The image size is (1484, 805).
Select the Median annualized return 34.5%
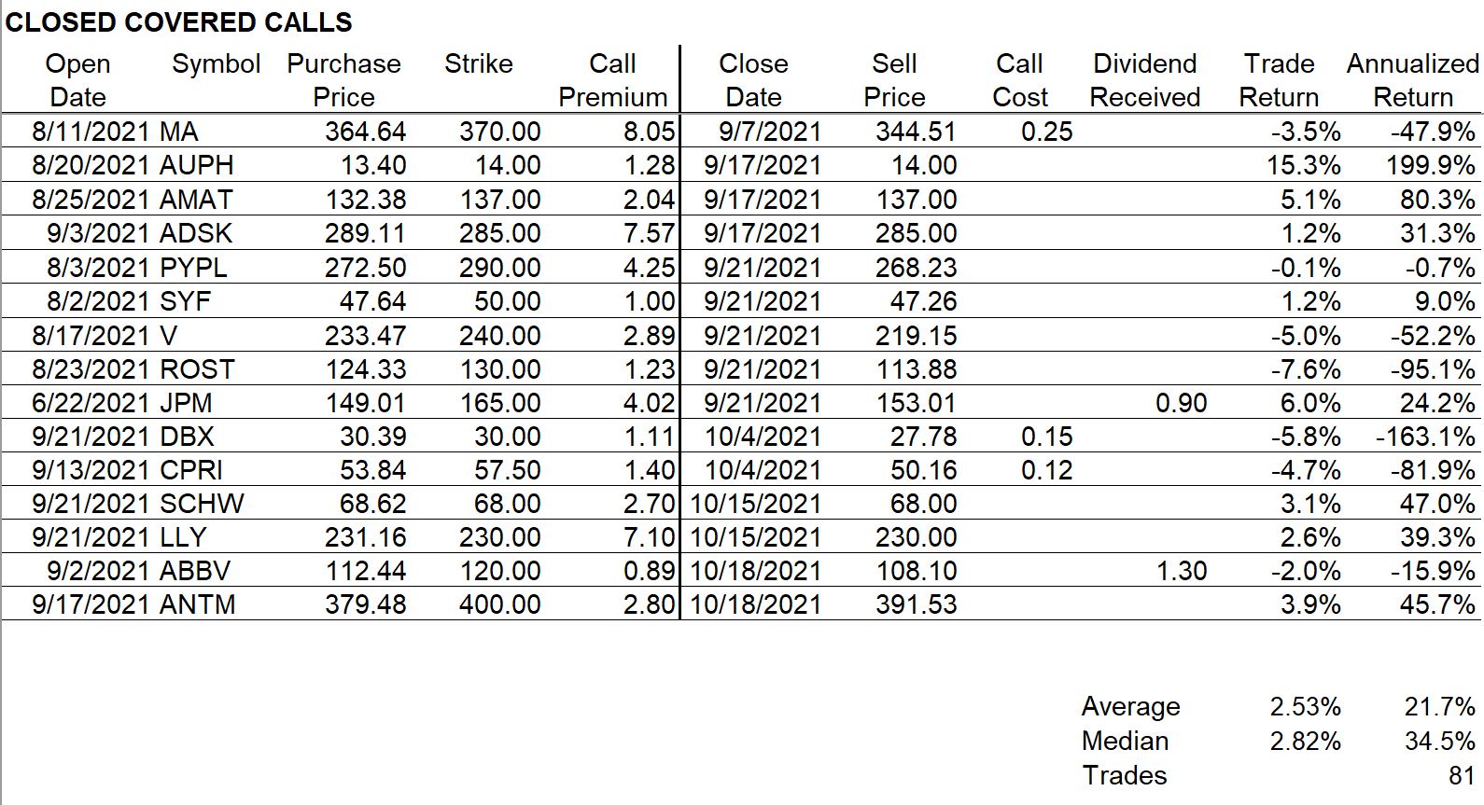1440,742
